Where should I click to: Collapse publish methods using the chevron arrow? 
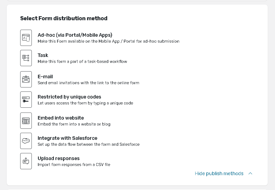(x=250, y=174)
